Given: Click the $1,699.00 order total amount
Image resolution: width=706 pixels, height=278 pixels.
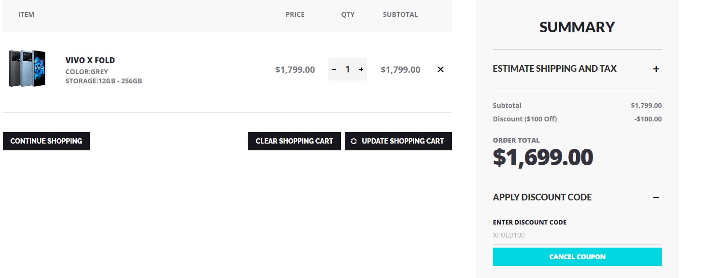Looking at the screenshot, I should click(543, 157).
